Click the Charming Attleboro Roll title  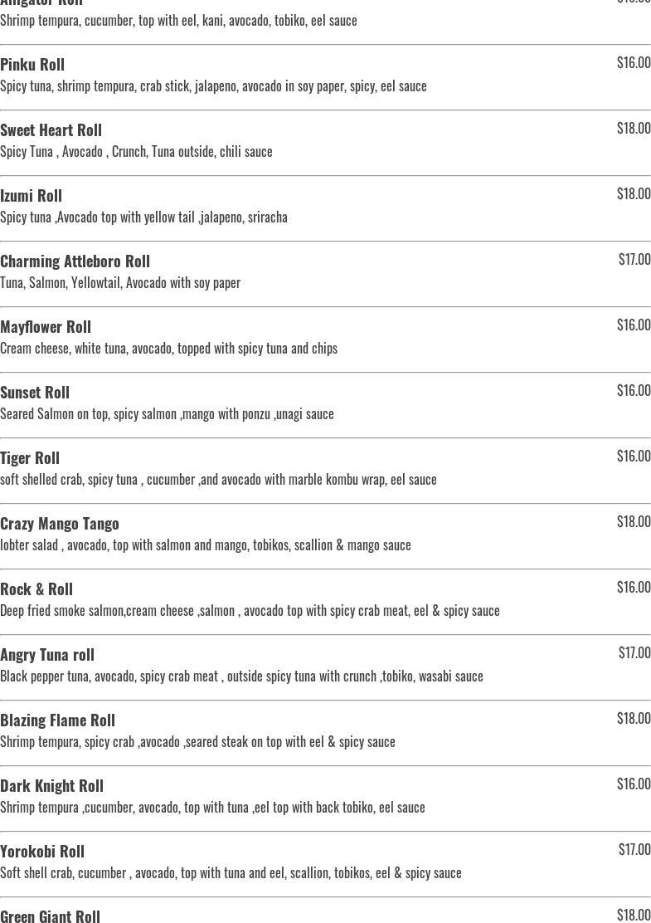point(75,261)
